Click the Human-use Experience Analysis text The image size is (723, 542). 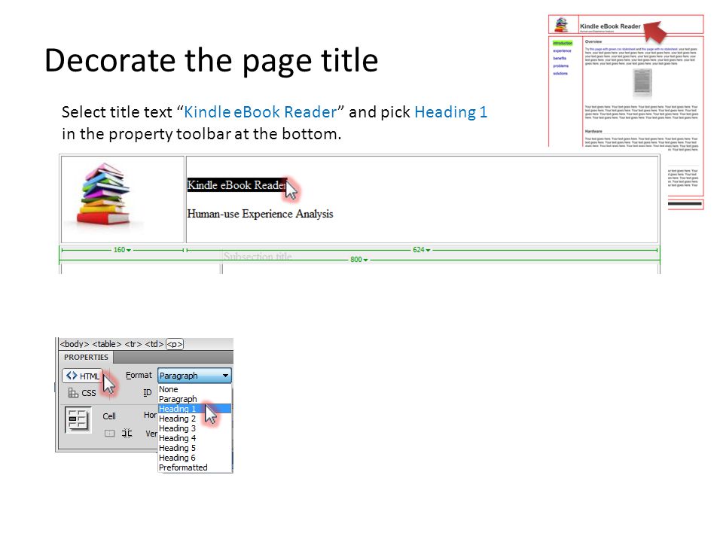pos(260,214)
